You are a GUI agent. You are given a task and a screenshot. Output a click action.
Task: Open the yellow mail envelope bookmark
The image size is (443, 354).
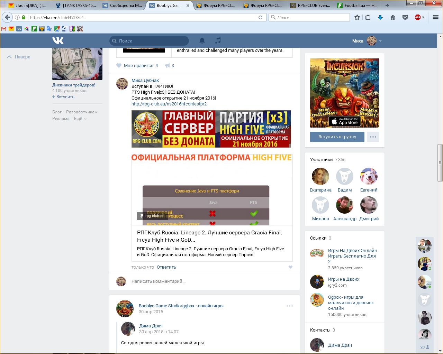(x=11, y=29)
